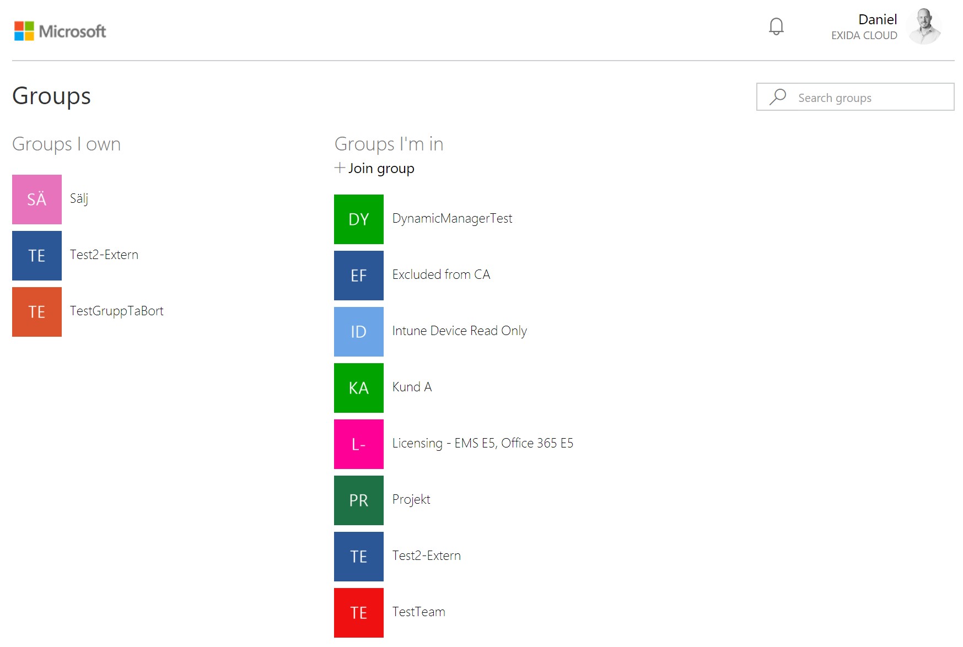The image size is (963, 647).
Task: Select the TestTeam group tile
Action: (358, 612)
